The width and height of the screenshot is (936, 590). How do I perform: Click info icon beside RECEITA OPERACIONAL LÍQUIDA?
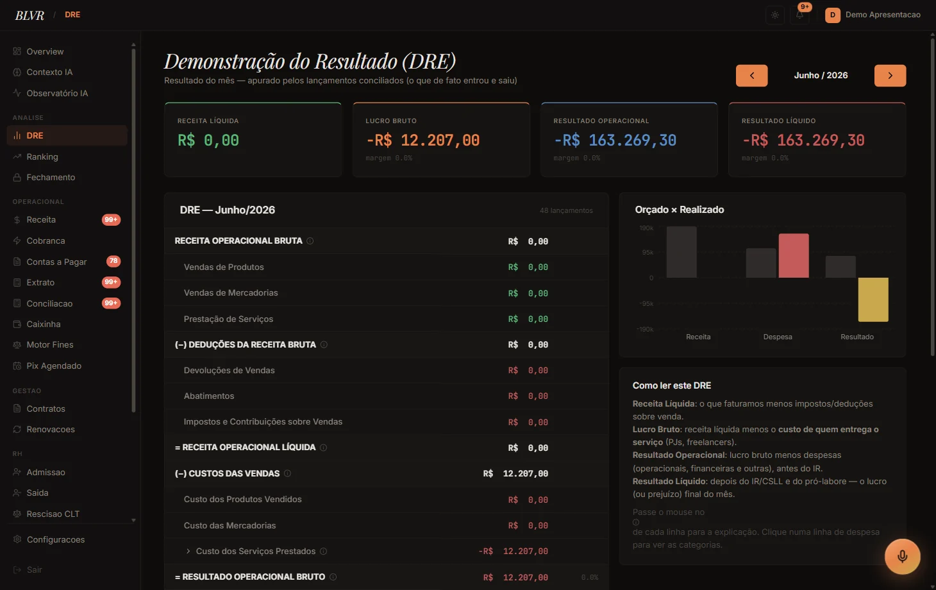tap(323, 448)
